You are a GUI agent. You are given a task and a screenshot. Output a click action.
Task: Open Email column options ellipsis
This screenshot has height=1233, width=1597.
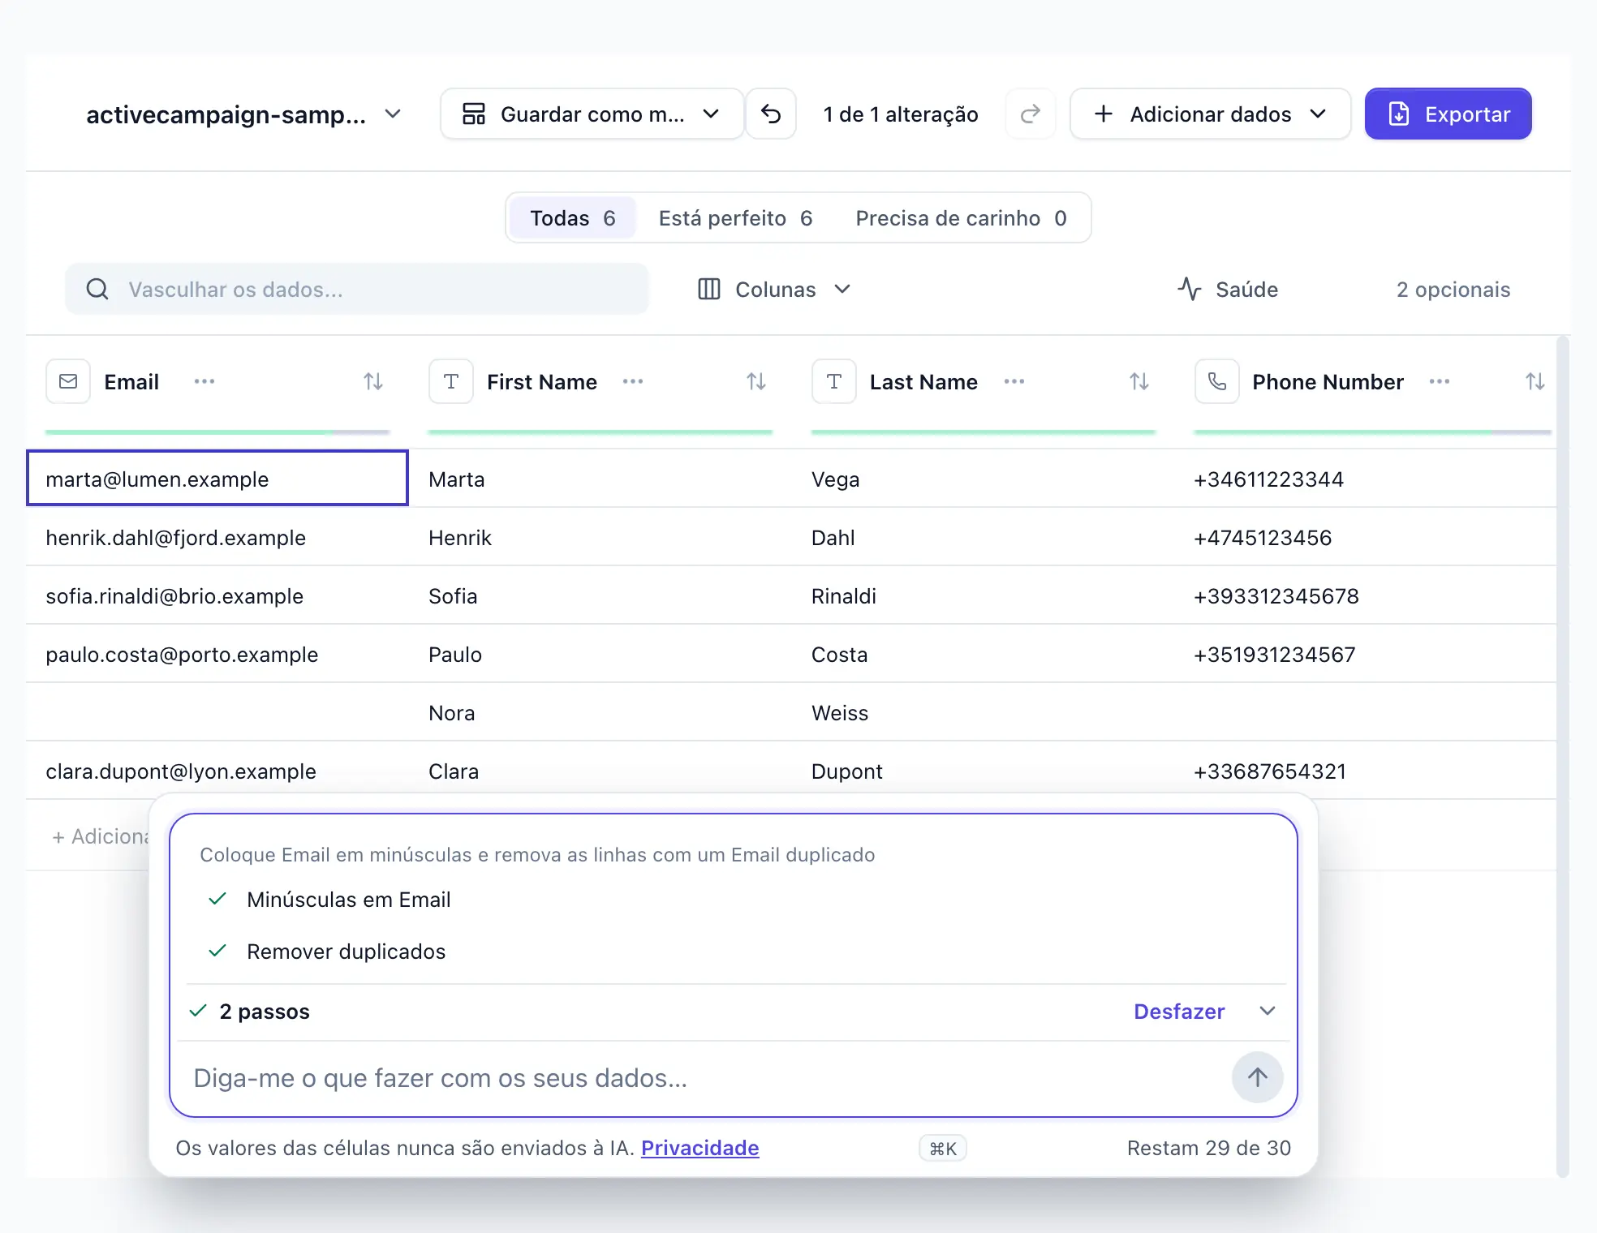tap(204, 381)
